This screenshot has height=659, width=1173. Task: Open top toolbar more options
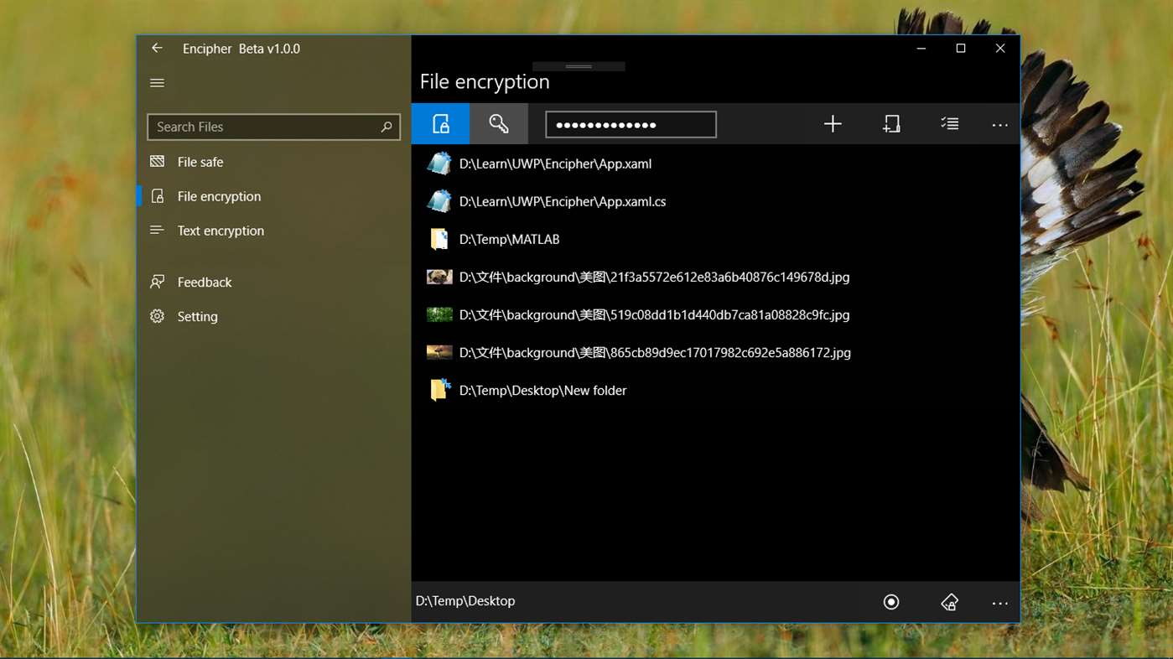(x=999, y=124)
